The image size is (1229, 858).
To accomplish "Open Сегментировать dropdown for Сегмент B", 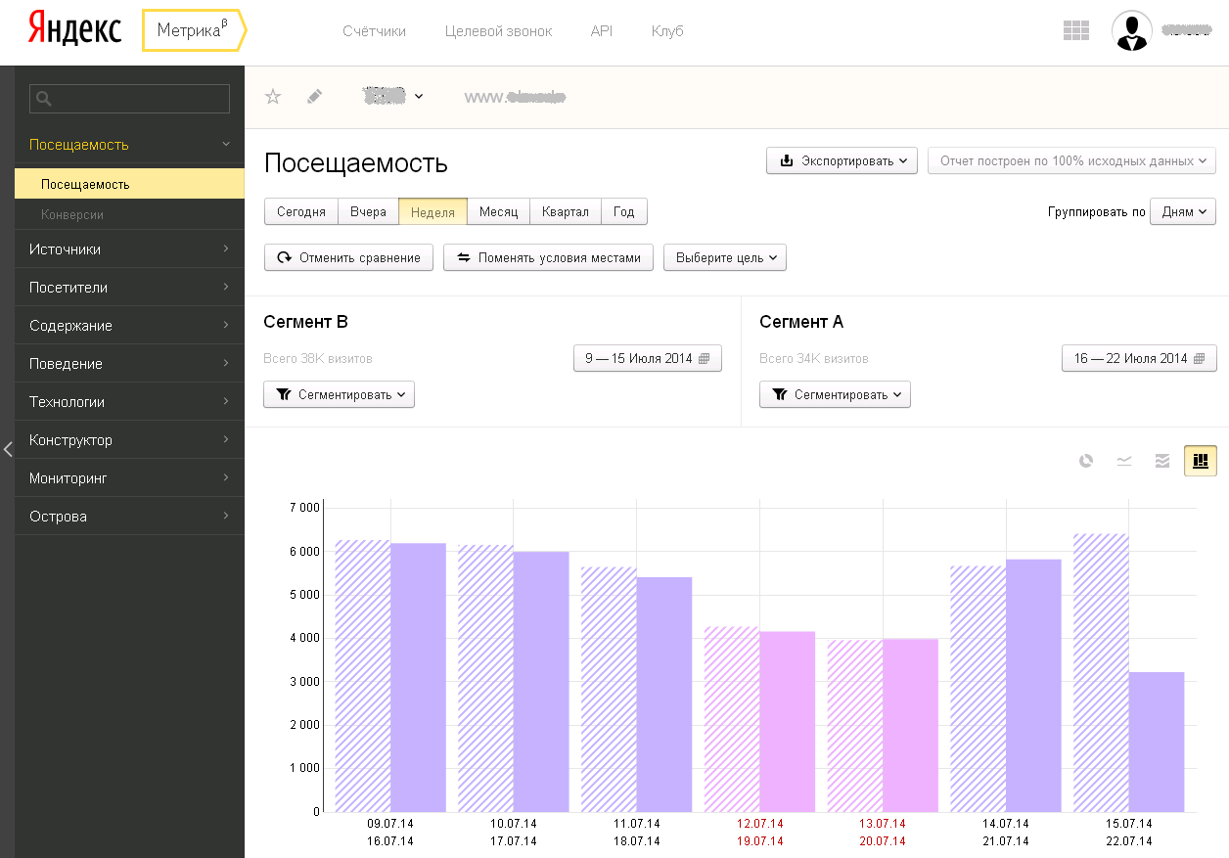I will (339, 394).
